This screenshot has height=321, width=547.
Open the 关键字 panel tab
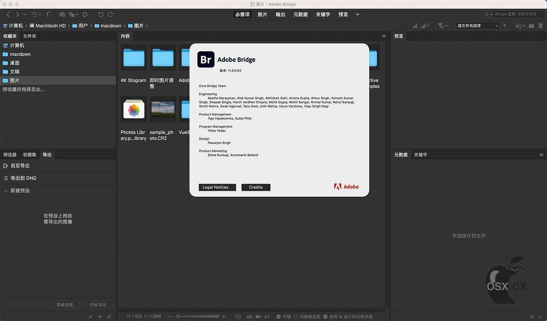pyautogui.click(x=420, y=154)
